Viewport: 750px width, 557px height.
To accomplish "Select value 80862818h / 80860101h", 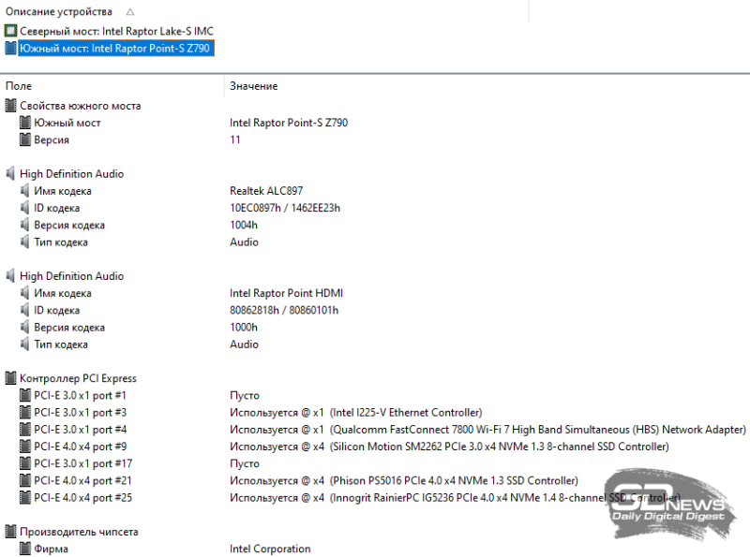I will click(x=284, y=310).
